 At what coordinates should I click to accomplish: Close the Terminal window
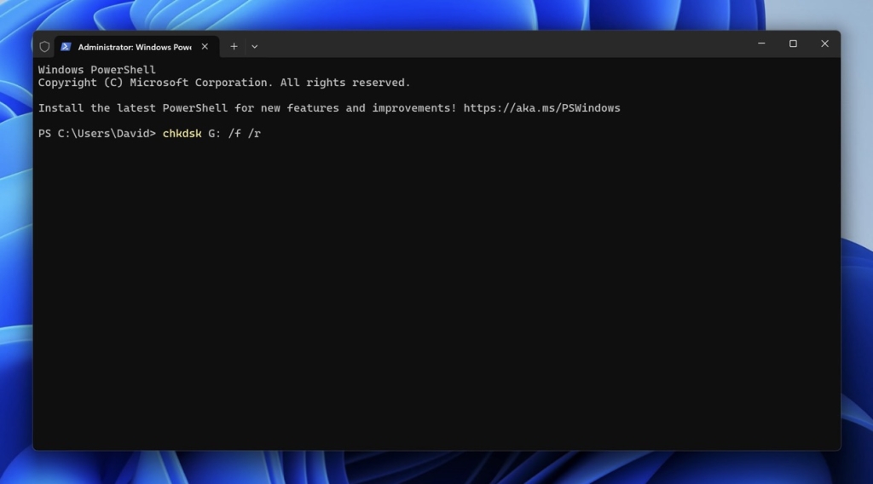point(824,43)
